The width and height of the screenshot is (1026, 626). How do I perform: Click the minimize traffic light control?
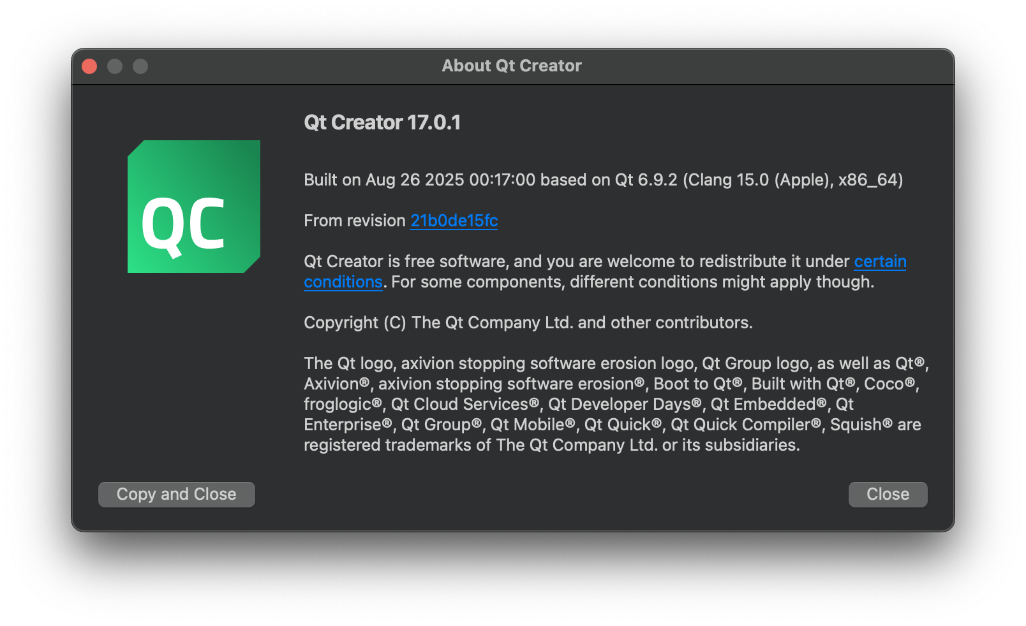click(115, 66)
